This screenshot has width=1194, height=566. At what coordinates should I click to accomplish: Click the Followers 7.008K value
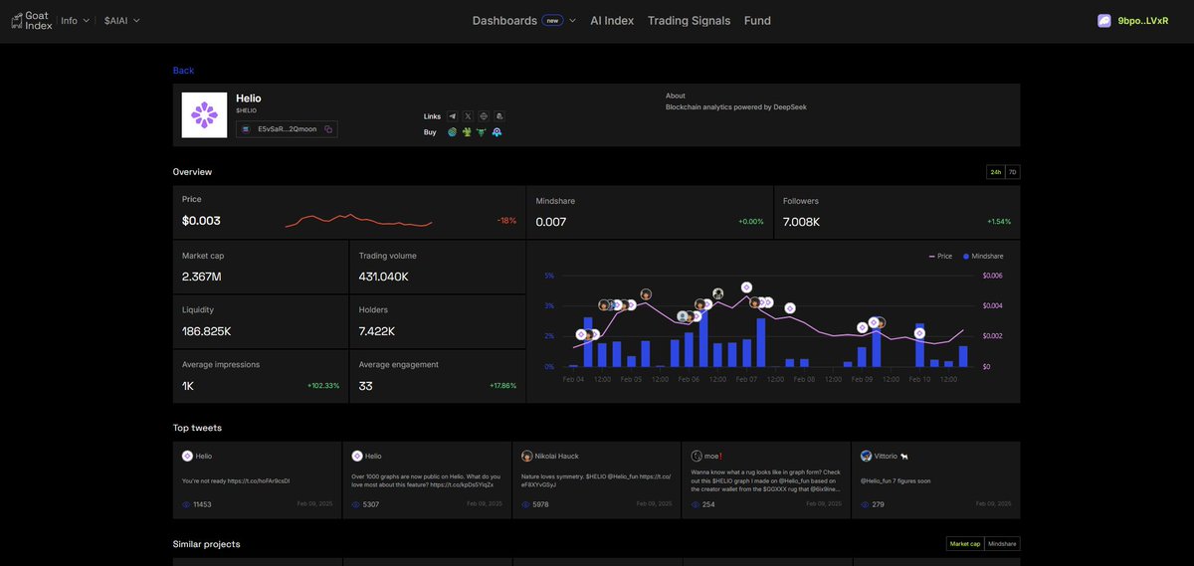click(x=802, y=222)
